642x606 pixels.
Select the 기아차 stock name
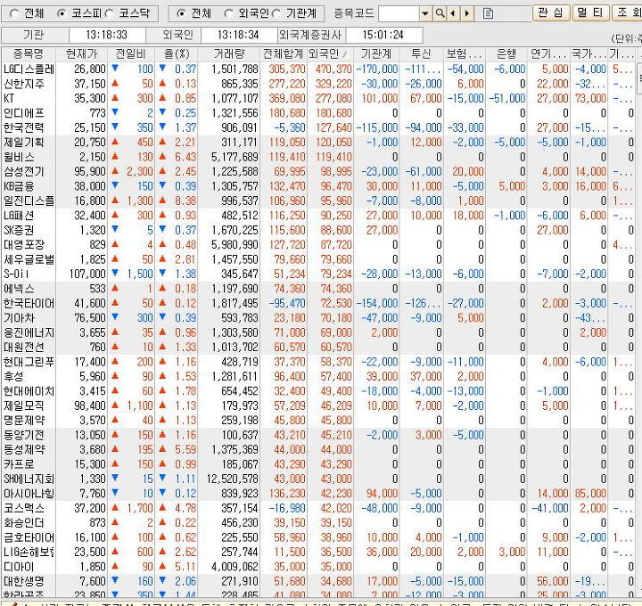(19, 318)
